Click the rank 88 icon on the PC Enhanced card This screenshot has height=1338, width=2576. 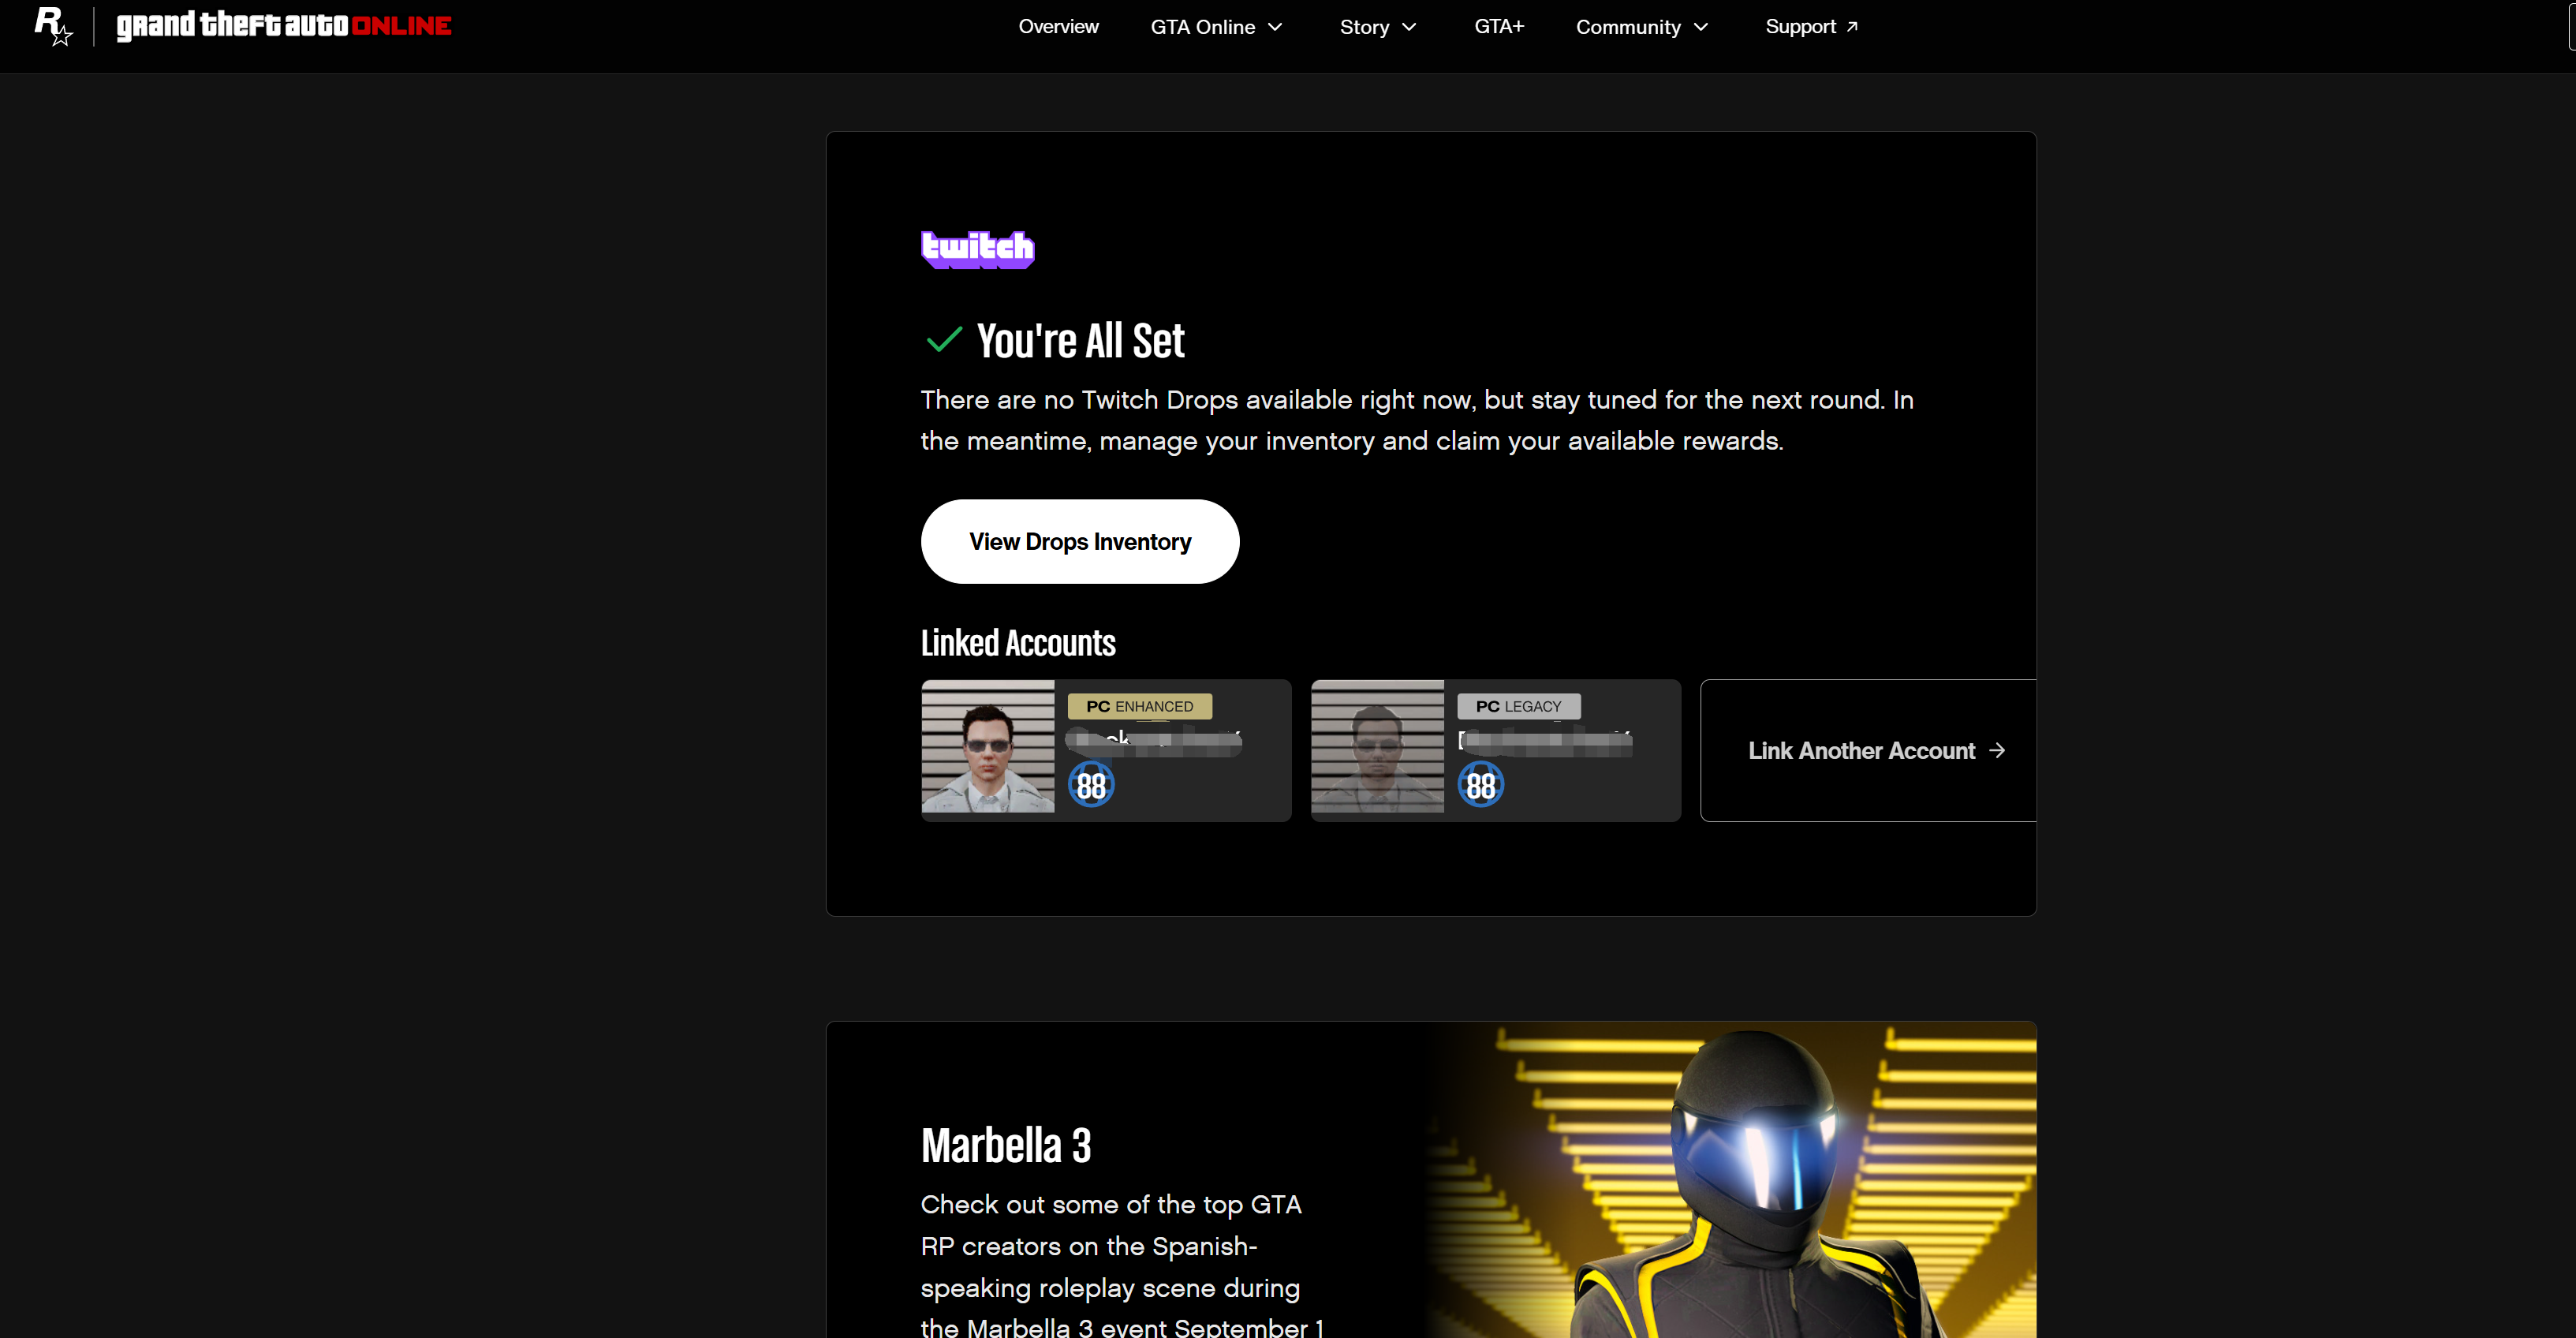point(1091,785)
